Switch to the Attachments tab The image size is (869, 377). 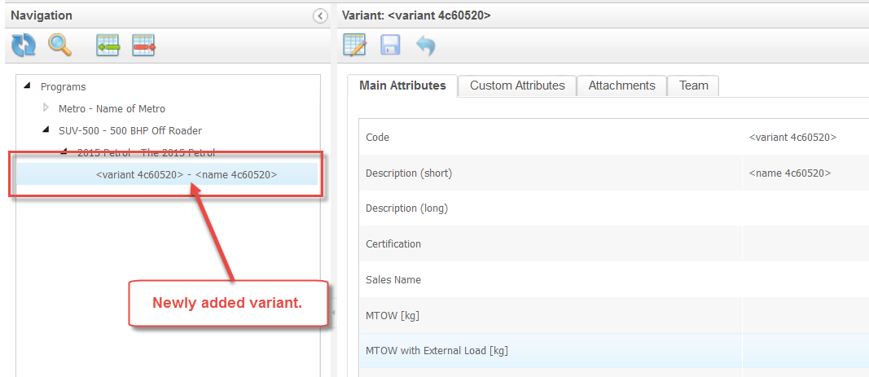click(621, 85)
